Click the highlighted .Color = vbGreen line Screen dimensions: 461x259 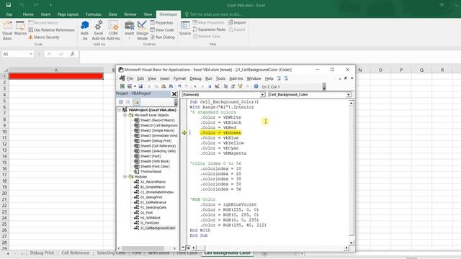pos(220,132)
